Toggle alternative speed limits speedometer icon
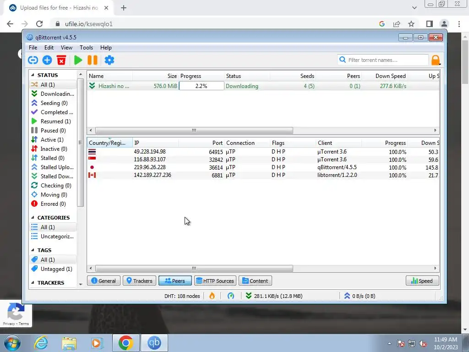 [231, 296]
